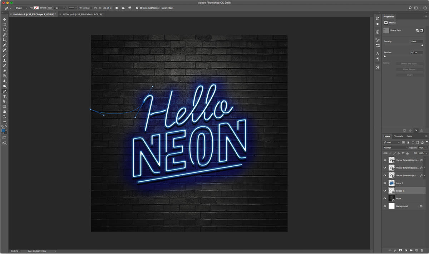
Task: Create a new layer with the new-layer icon
Action: pos(417,250)
